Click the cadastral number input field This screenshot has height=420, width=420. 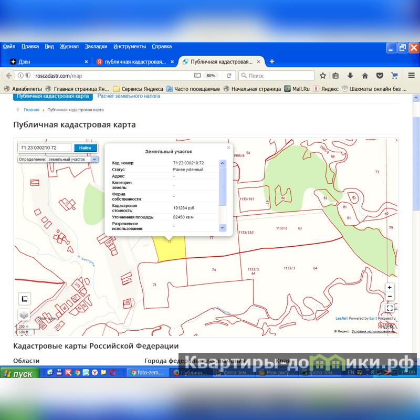tap(45, 148)
